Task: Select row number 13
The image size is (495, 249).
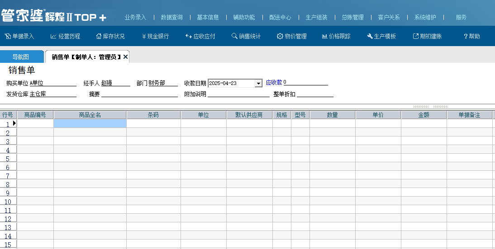Action: point(8,227)
